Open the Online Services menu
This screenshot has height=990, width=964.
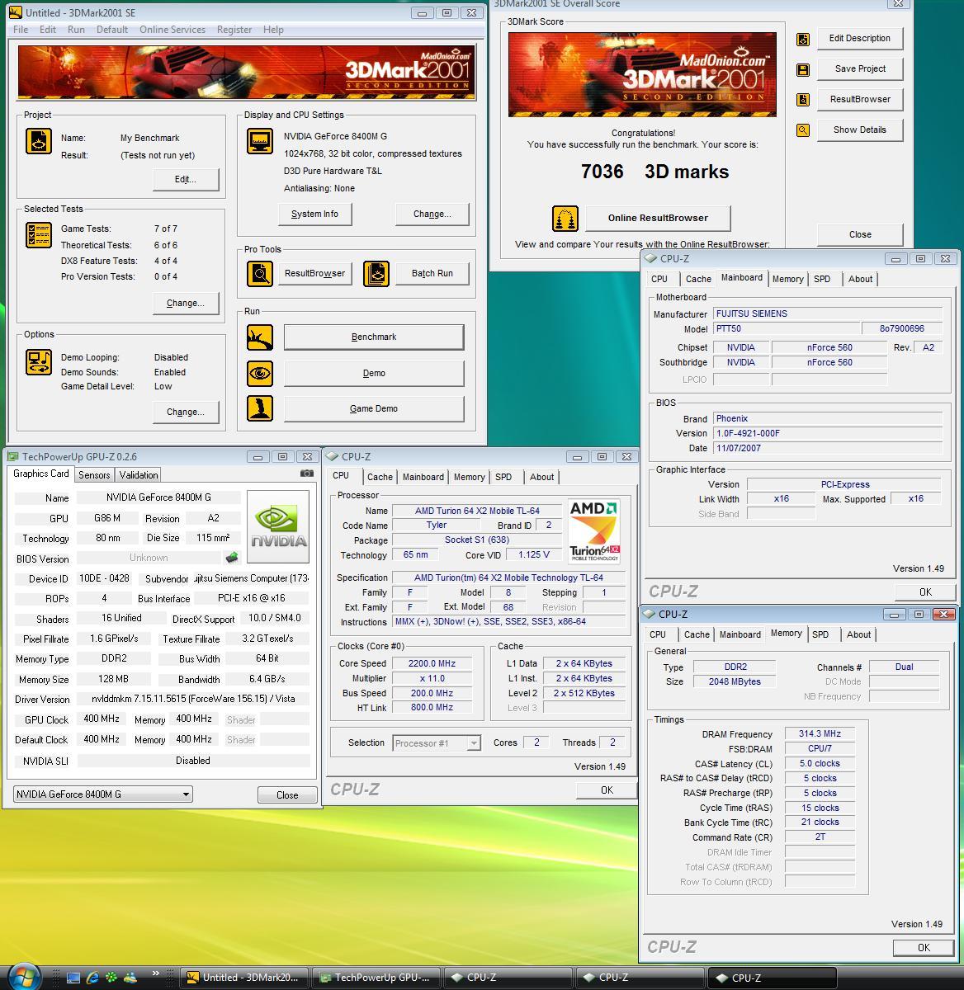(x=172, y=30)
